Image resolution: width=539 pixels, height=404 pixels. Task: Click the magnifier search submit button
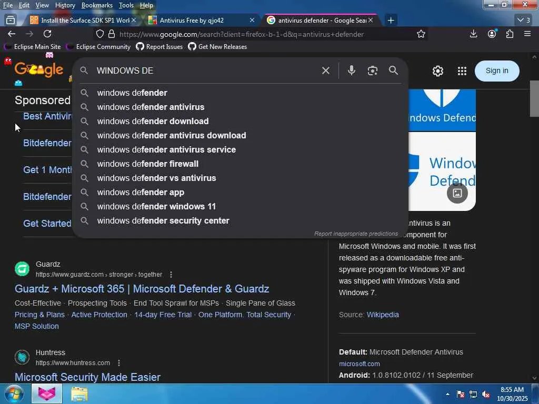click(394, 70)
